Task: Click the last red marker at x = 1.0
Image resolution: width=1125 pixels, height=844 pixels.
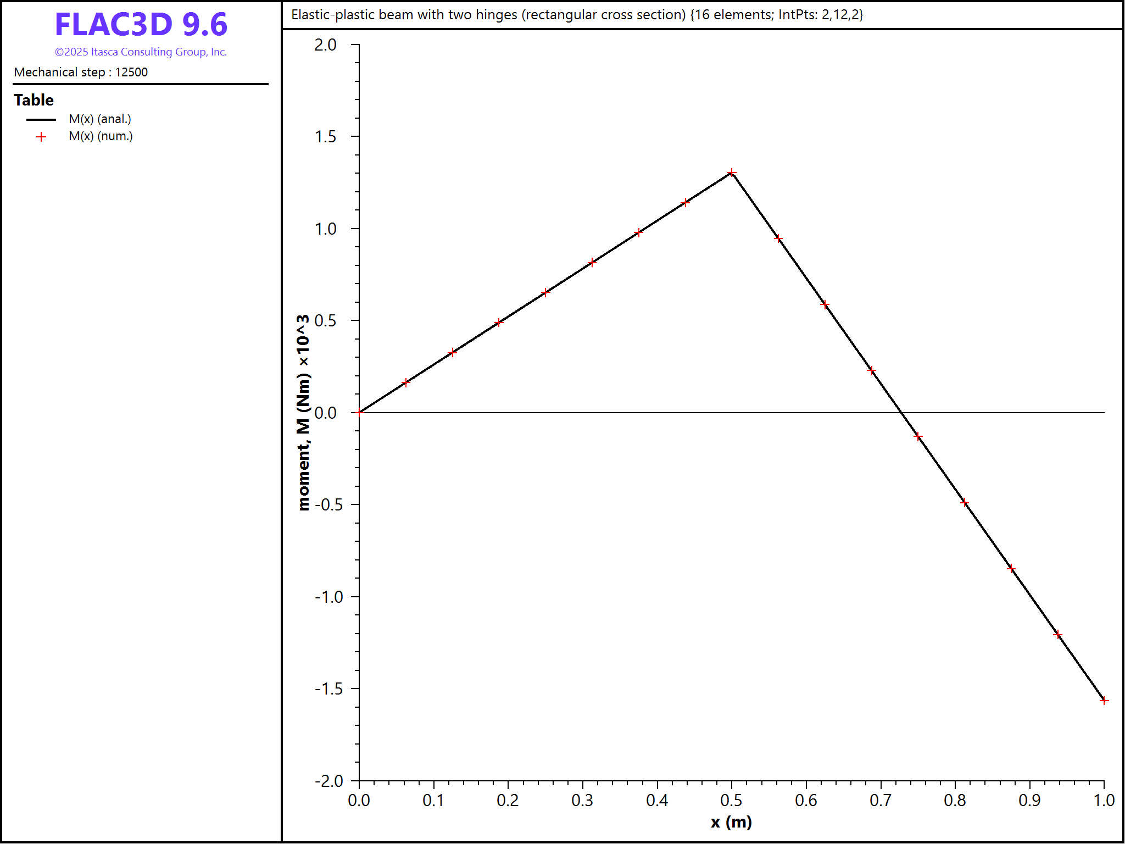Action: point(1104,701)
